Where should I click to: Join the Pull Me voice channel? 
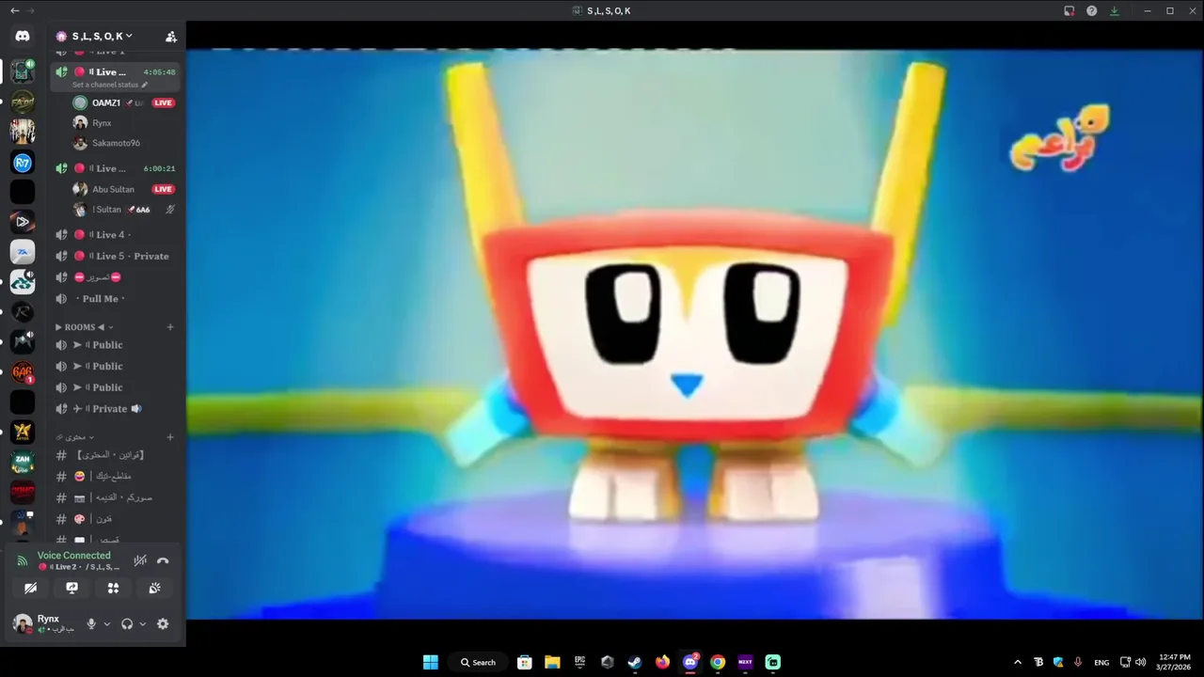[x=115, y=298]
